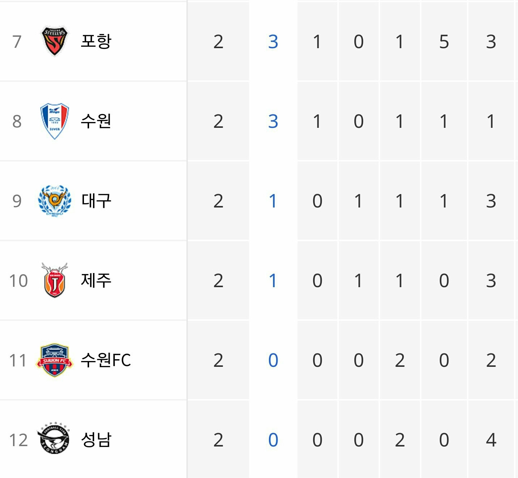Click 포항's blue points value 3
This screenshot has height=478, width=518.
click(273, 42)
